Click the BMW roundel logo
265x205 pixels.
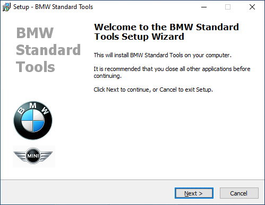click(33, 120)
